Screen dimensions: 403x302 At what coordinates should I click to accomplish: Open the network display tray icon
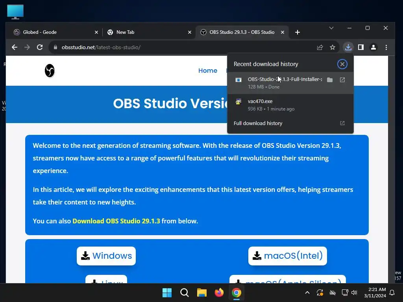tap(345, 293)
